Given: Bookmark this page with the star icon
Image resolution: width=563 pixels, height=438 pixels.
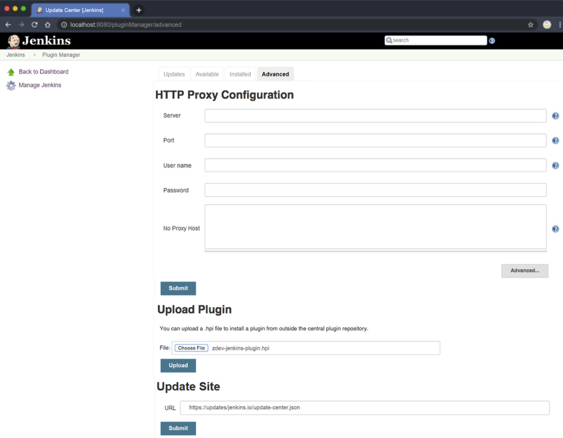Looking at the screenshot, I should tap(530, 25).
